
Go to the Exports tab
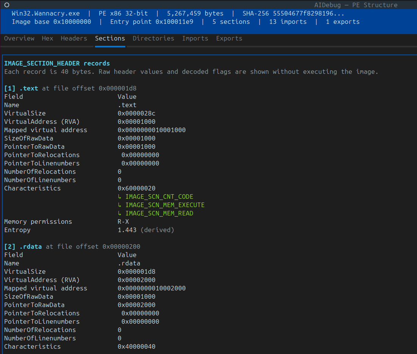pos(229,38)
